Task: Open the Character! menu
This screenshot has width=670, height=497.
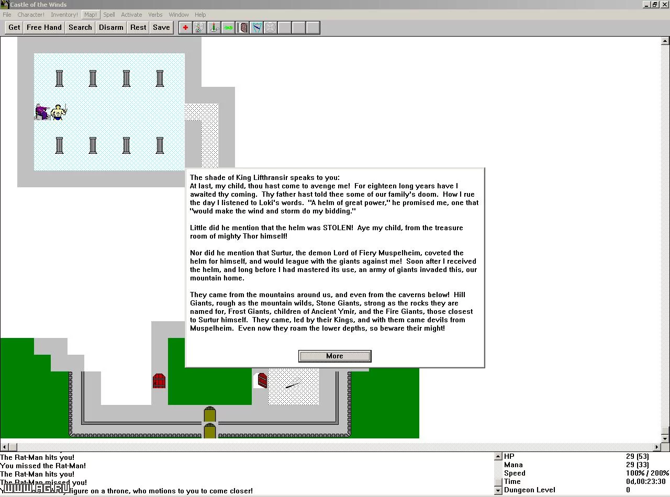Action: click(x=31, y=15)
